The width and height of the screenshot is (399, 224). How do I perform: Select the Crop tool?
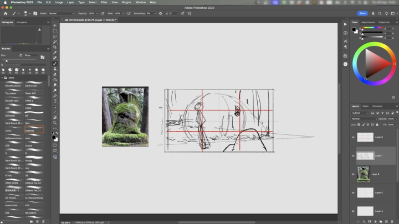pos(55,47)
